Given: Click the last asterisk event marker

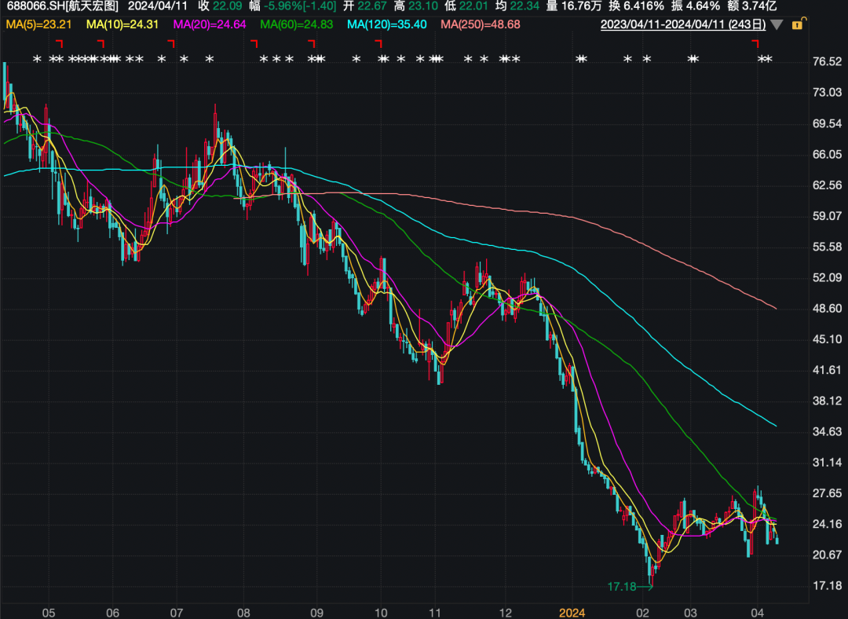Looking at the screenshot, I should tap(769, 59).
